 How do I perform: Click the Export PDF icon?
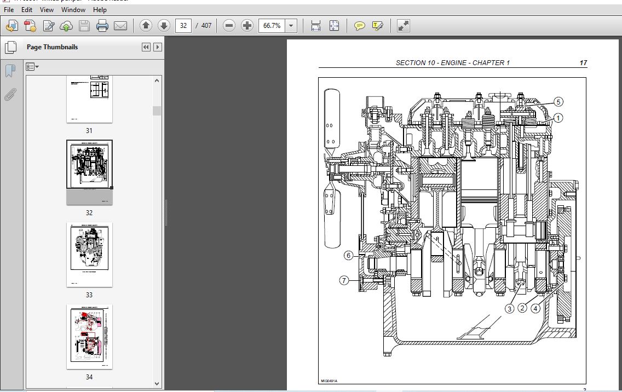(x=30, y=26)
